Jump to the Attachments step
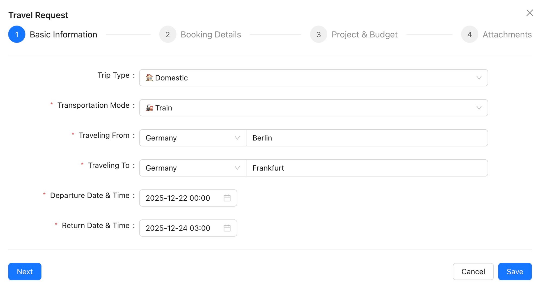The height and width of the screenshot is (292, 542). click(x=507, y=34)
